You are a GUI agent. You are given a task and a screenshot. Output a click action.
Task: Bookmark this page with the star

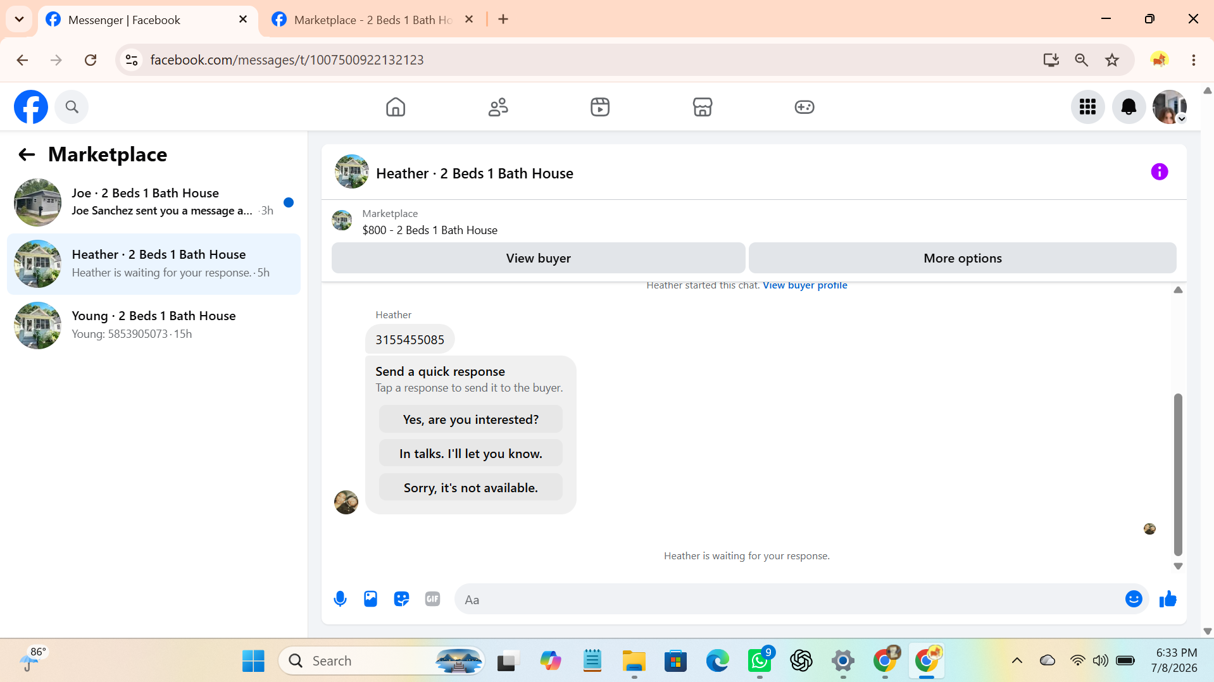[x=1112, y=60]
